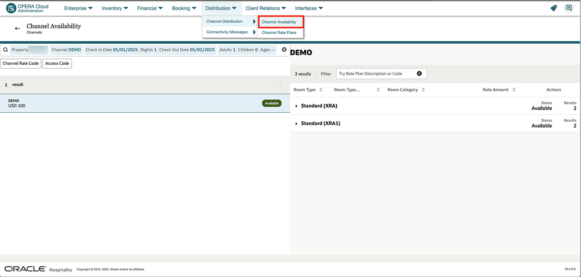Open the rocket tag icon in header
The width and height of the screenshot is (581, 277).
(554, 8)
